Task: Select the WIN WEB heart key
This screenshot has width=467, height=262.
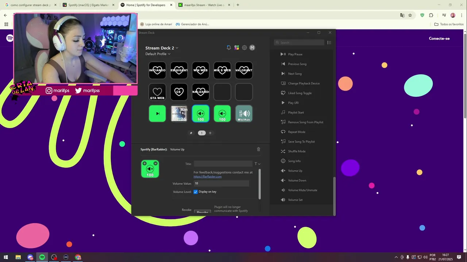Action: [201, 70]
